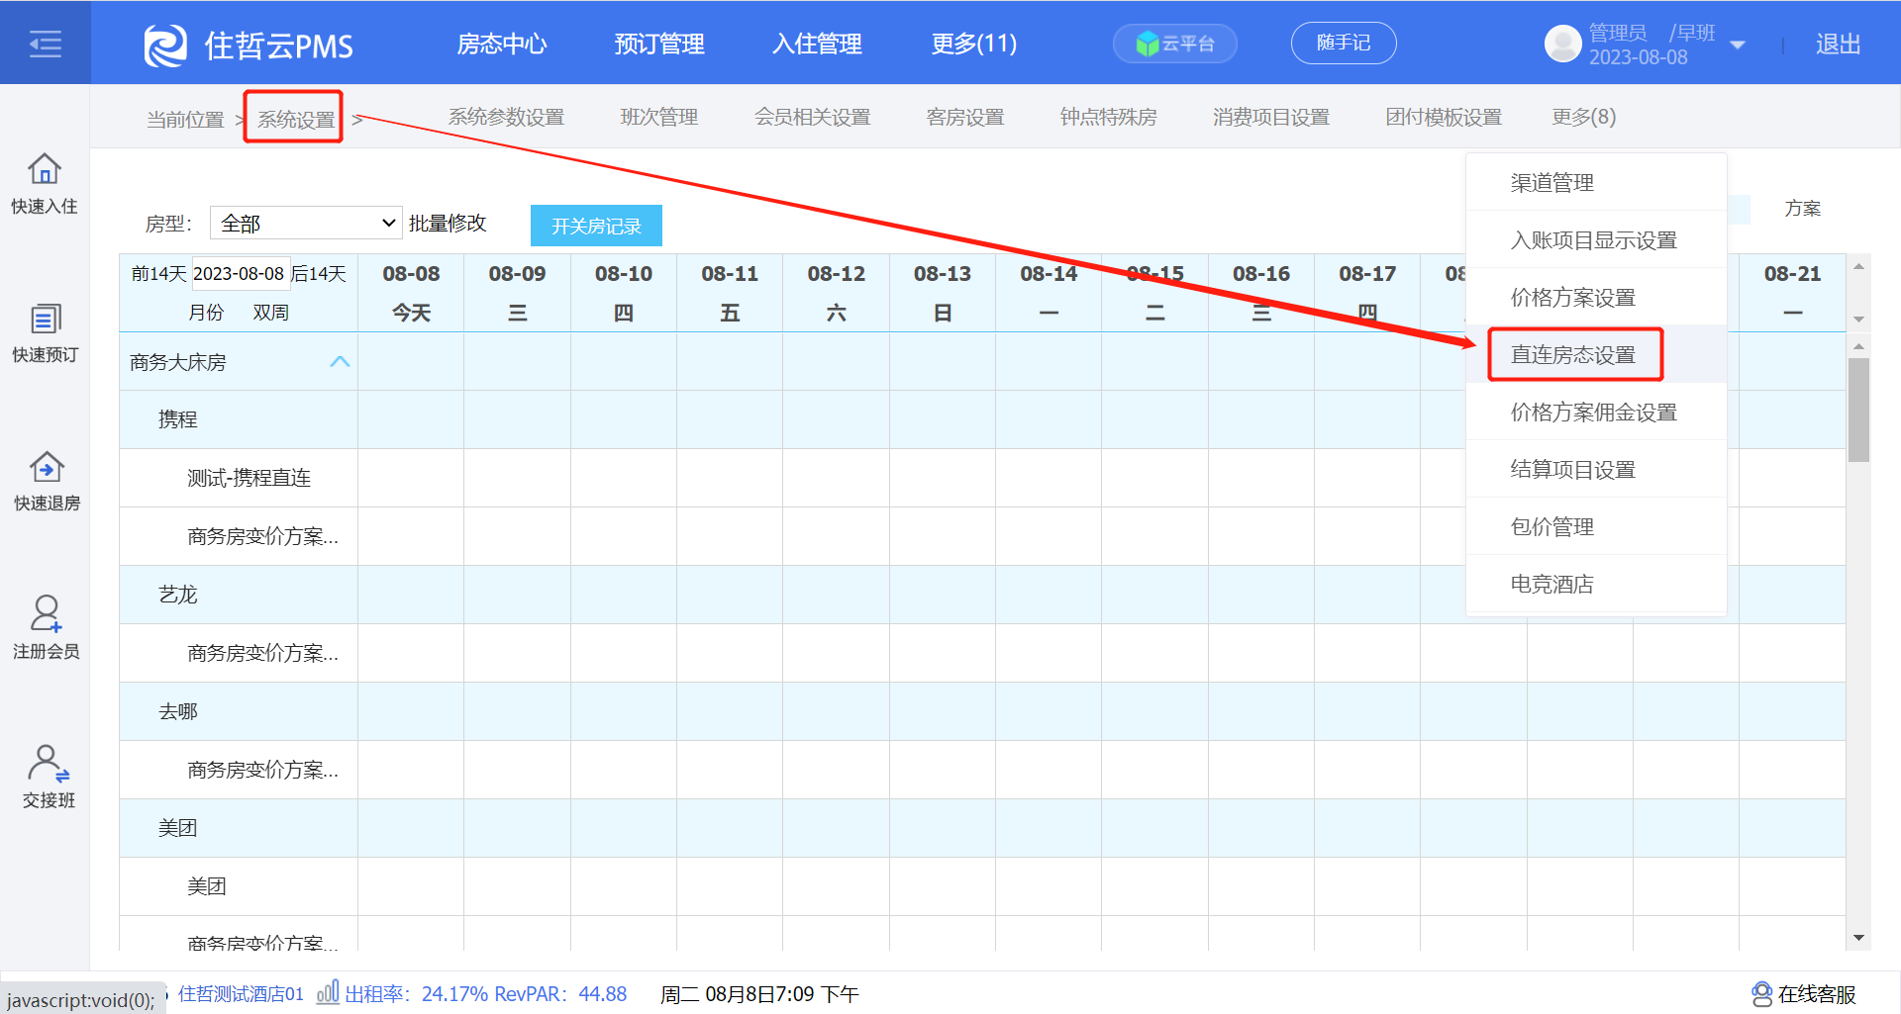Click the scroll down arrow at table bottom

[x=1858, y=938]
